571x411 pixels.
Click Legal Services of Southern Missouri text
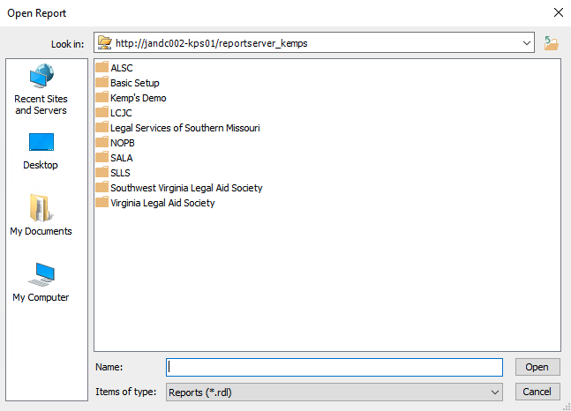185,128
